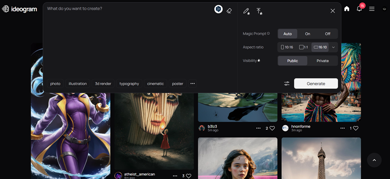This screenshot has height=179, width=390.
Task: Select the illustration style tag
Action: point(78,84)
